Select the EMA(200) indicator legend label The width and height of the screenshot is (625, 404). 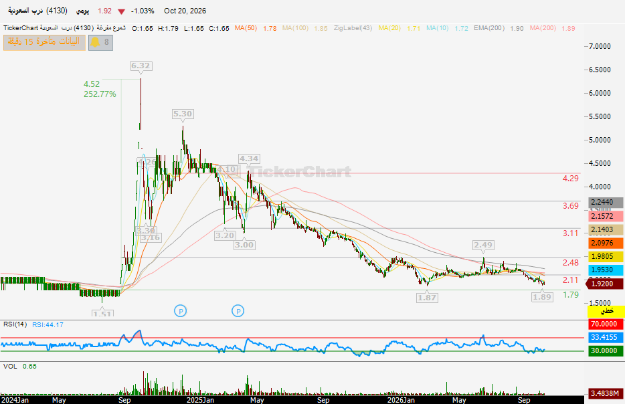click(x=489, y=28)
